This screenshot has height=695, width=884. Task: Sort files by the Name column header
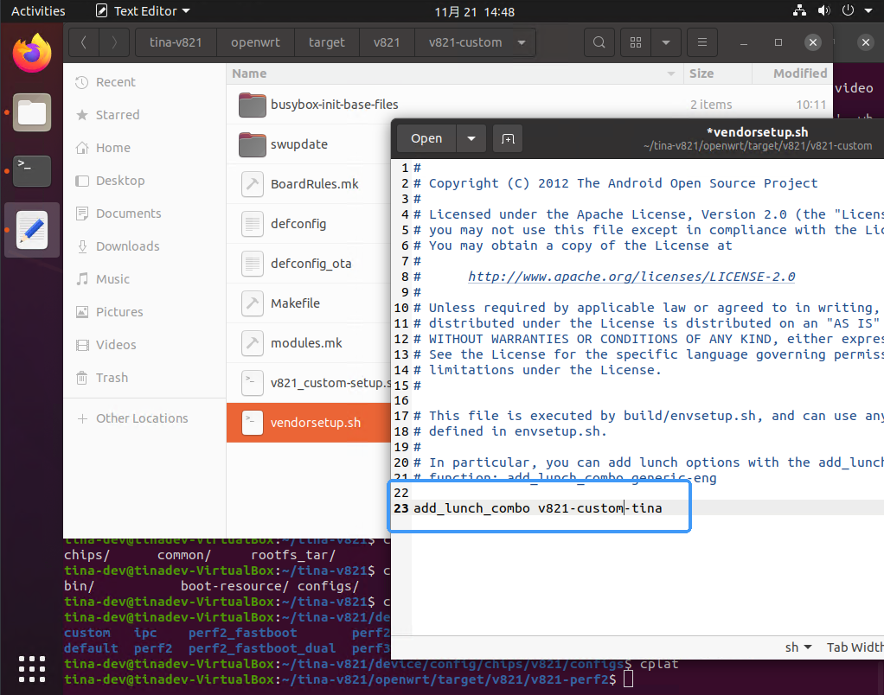249,73
